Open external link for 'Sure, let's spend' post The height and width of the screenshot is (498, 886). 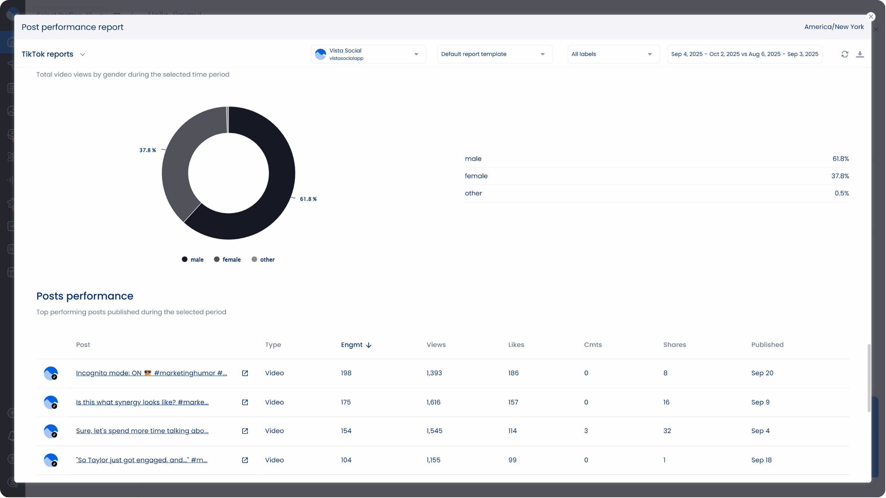point(245,431)
